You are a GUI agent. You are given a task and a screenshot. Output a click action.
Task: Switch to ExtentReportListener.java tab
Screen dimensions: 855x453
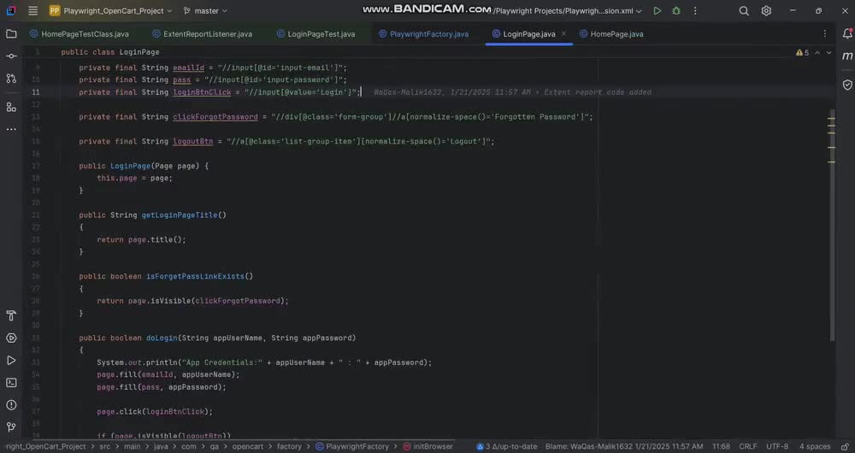(x=203, y=34)
